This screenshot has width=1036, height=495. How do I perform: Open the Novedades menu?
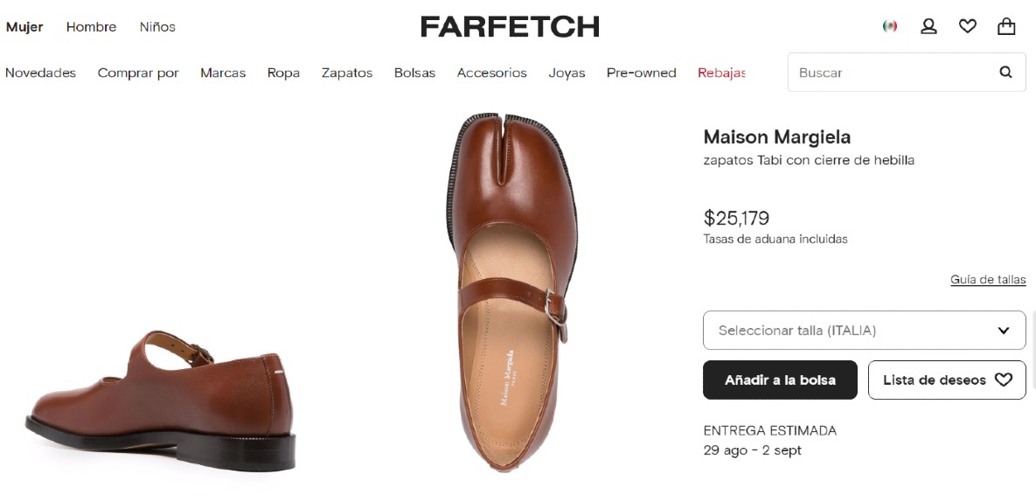click(x=40, y=73)
